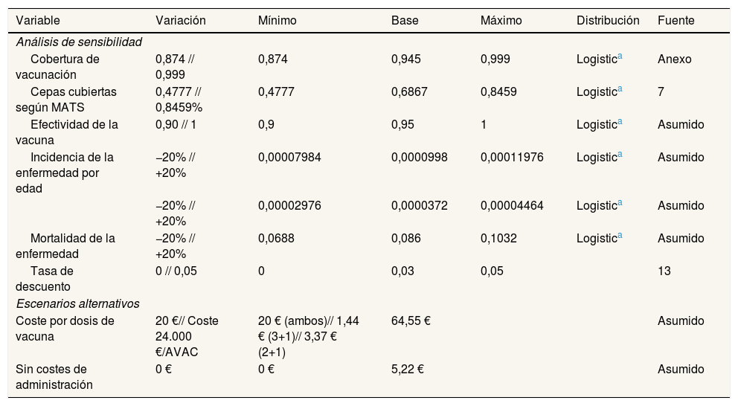The image size is (738, 406).
Task: Click footnote 'a' link in Cobertura de vacunación row
Action: (x=620, y=57)
